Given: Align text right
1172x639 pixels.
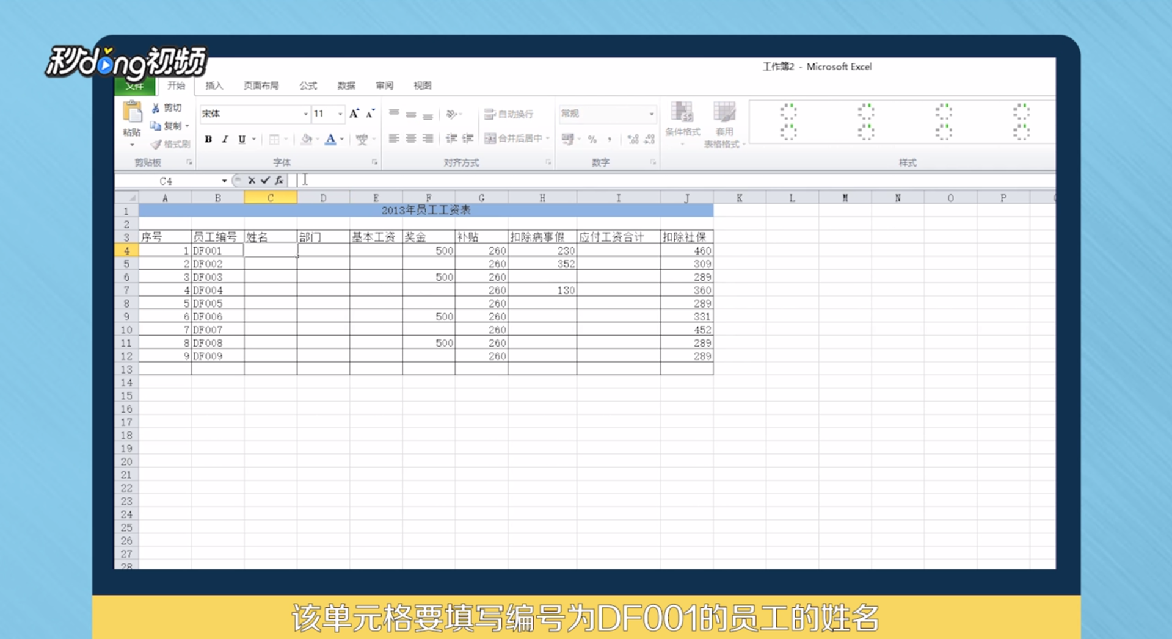Looking at the screenshot, I should pyautogui.click(x=428, y=139).
